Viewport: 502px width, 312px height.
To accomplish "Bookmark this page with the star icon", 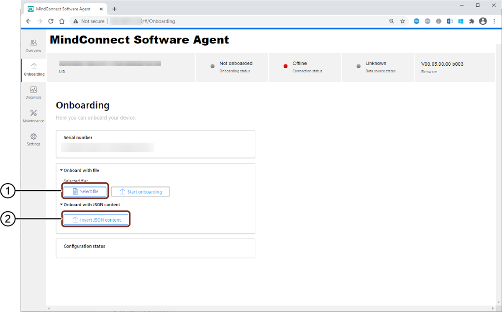I will 402,21.
